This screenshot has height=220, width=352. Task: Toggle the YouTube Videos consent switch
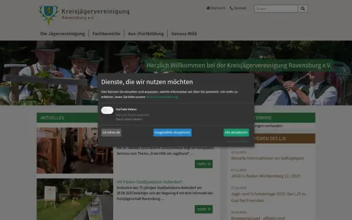point(107,110)
